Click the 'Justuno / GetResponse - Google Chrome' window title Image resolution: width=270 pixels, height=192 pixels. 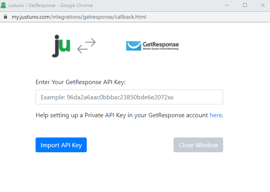point(50,5)
